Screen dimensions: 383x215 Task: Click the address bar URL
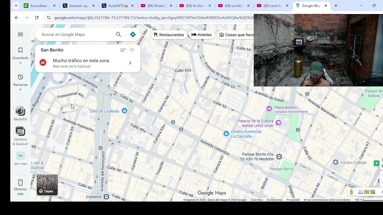coord(154,18)
